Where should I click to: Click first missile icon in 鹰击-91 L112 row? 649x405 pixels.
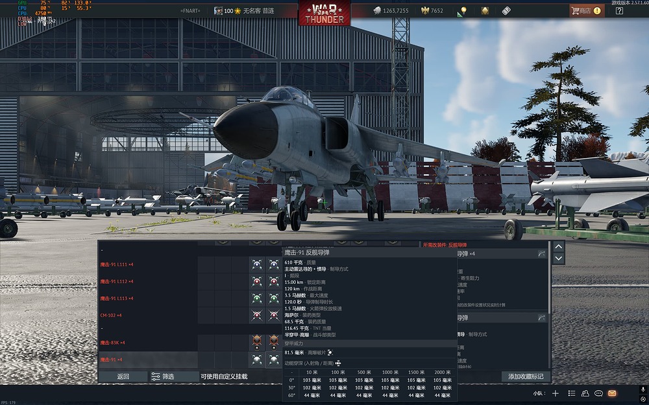pyautogui.click(x=257, y=281)
